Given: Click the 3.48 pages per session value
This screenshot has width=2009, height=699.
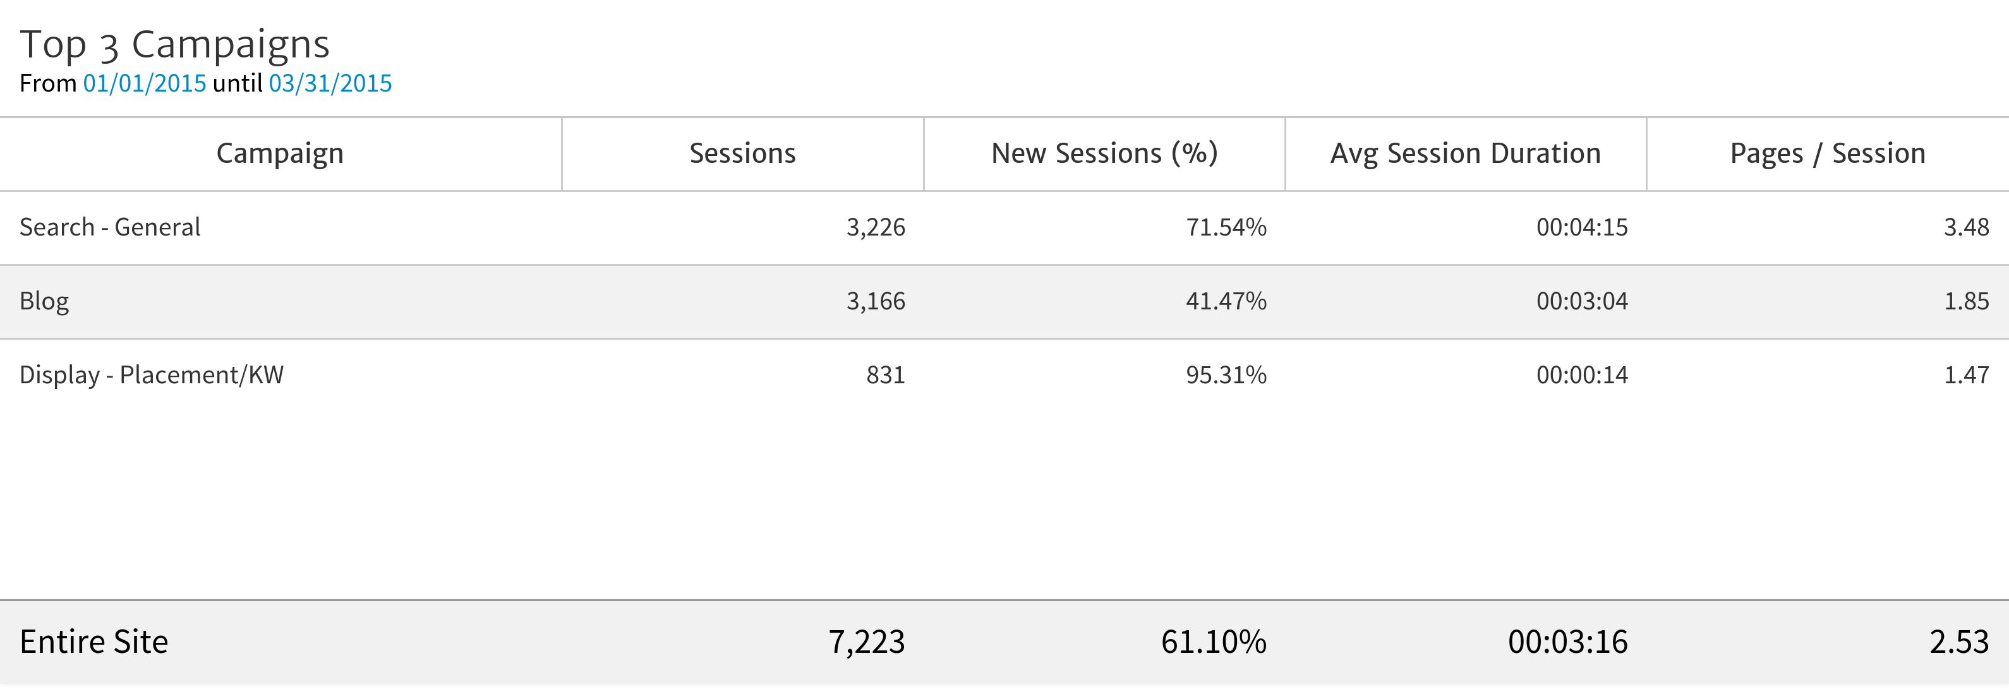Looking at the screenshot, I should [1965, 227].
